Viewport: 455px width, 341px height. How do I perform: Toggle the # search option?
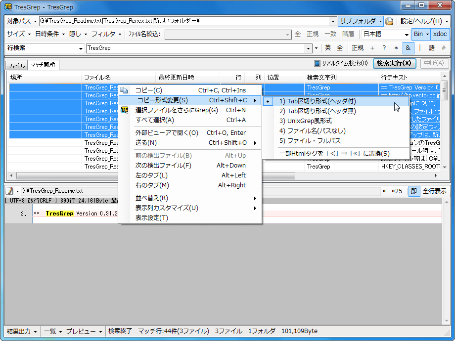444,48
